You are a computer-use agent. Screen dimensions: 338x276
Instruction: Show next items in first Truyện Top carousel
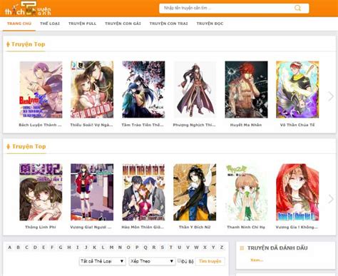tap(331, 96)
